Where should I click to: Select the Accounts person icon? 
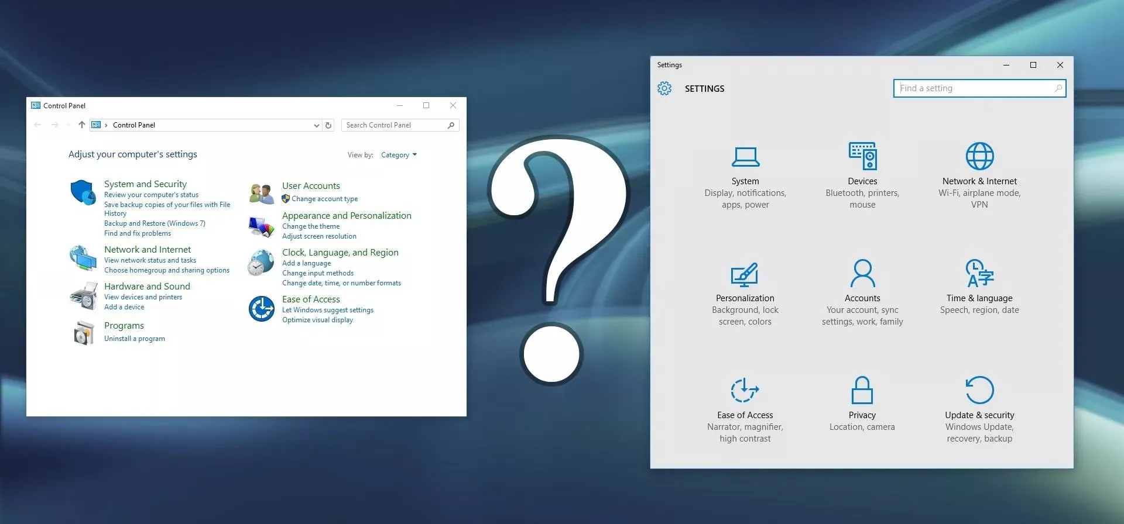point(862,273)
